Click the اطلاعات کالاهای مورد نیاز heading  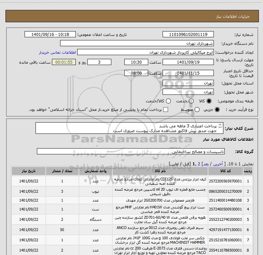click(228, 139)
